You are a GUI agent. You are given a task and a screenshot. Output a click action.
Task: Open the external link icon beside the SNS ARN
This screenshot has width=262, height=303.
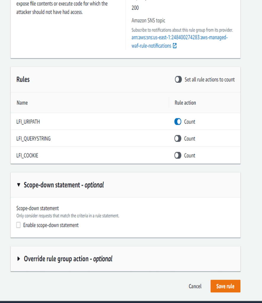pos(175,46)
